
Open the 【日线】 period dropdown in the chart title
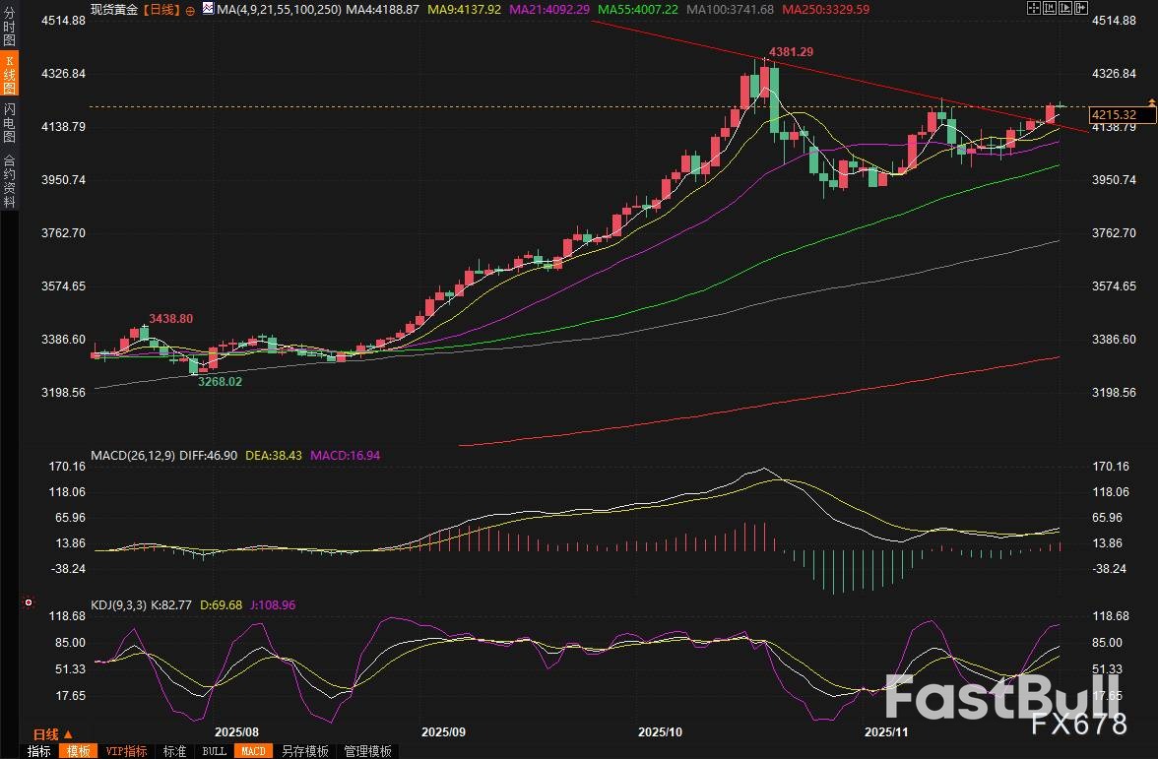point(161,8)
